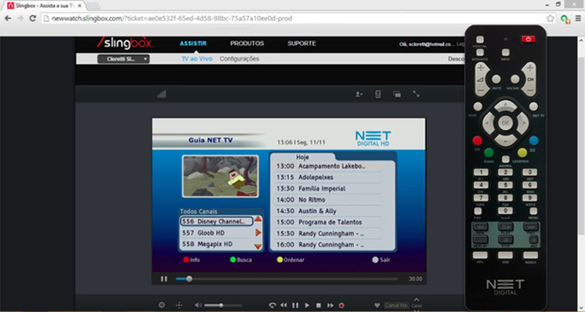Click the REC button on the remote
The height and width of the screenshot is (312, 585).
(533, 239)
